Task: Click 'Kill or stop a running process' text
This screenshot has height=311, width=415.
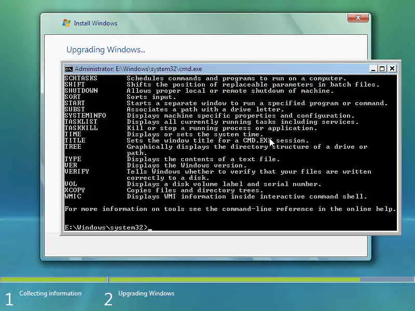Action: pyautogui.click(x=222, y=128)
